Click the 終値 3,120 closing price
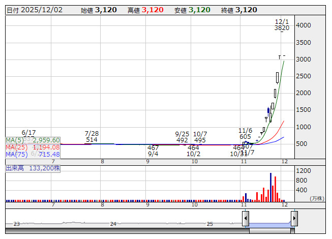This screenshot has height=239, width=332. (239, 10)
